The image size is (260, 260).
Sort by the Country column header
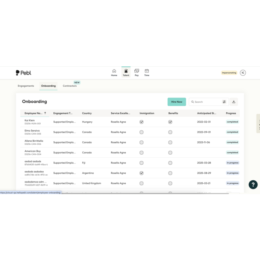pyautogui.click(x=87, y=113)
